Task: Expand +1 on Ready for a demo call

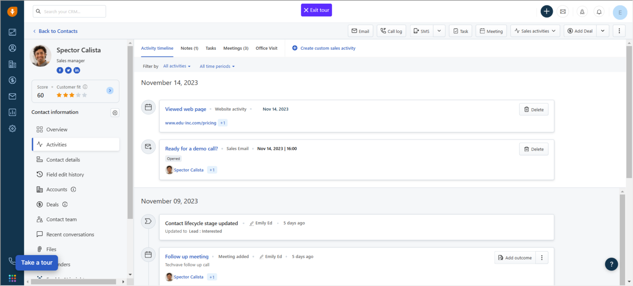Action: pyautogui.click(x=212, y=170)
